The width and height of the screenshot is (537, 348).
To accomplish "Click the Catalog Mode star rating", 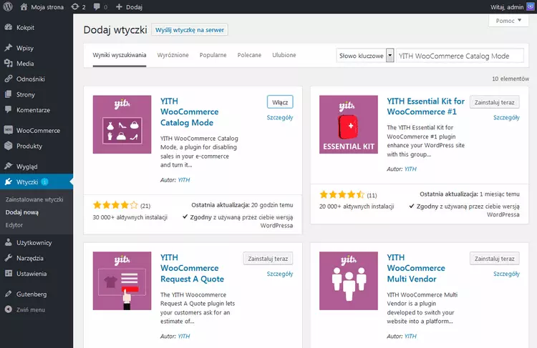I will pos(115,205).
